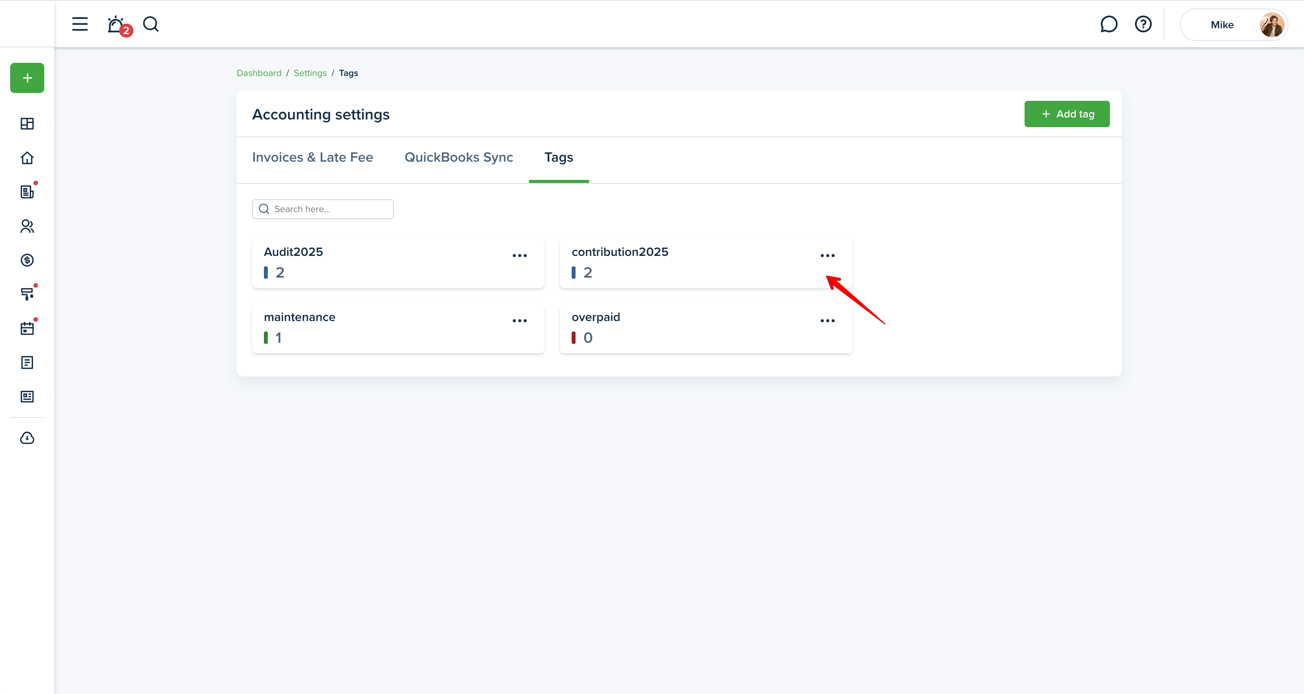Open the global search icon
The width and height of the screenshot is (1304, 694).
(x=151, y=24)
